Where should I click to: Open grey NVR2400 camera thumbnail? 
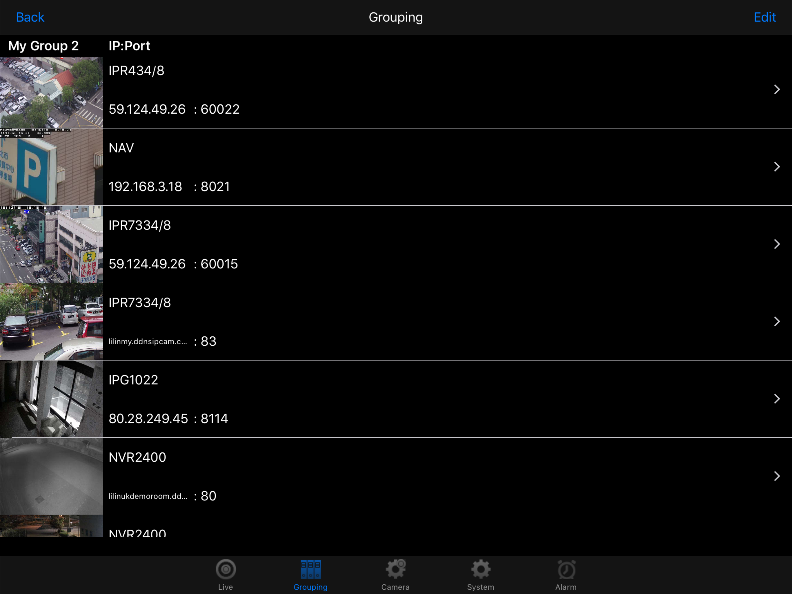[x=52, y=477]
